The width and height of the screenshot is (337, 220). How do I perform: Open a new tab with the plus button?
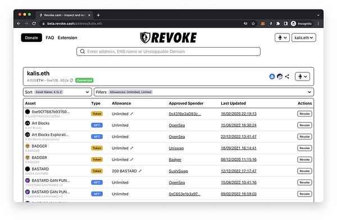(x=98, y=15)
